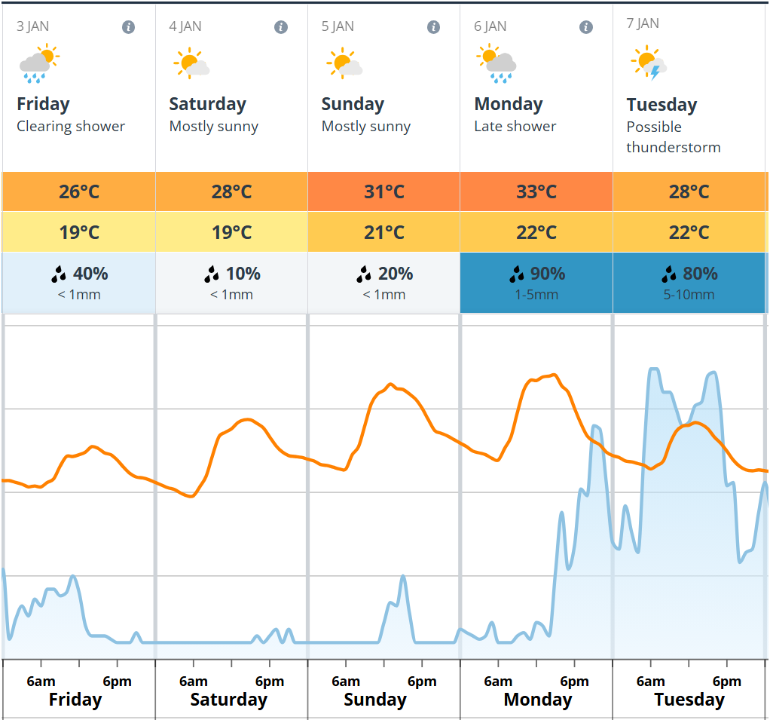Click the Sunday label below the chart
770x723 pixels.
coord(374,700)
